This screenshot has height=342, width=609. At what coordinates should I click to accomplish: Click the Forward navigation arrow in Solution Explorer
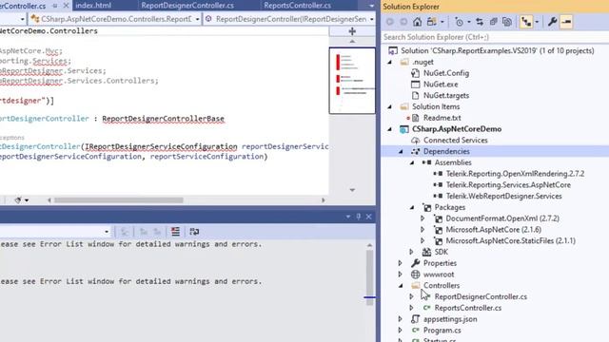403,22
